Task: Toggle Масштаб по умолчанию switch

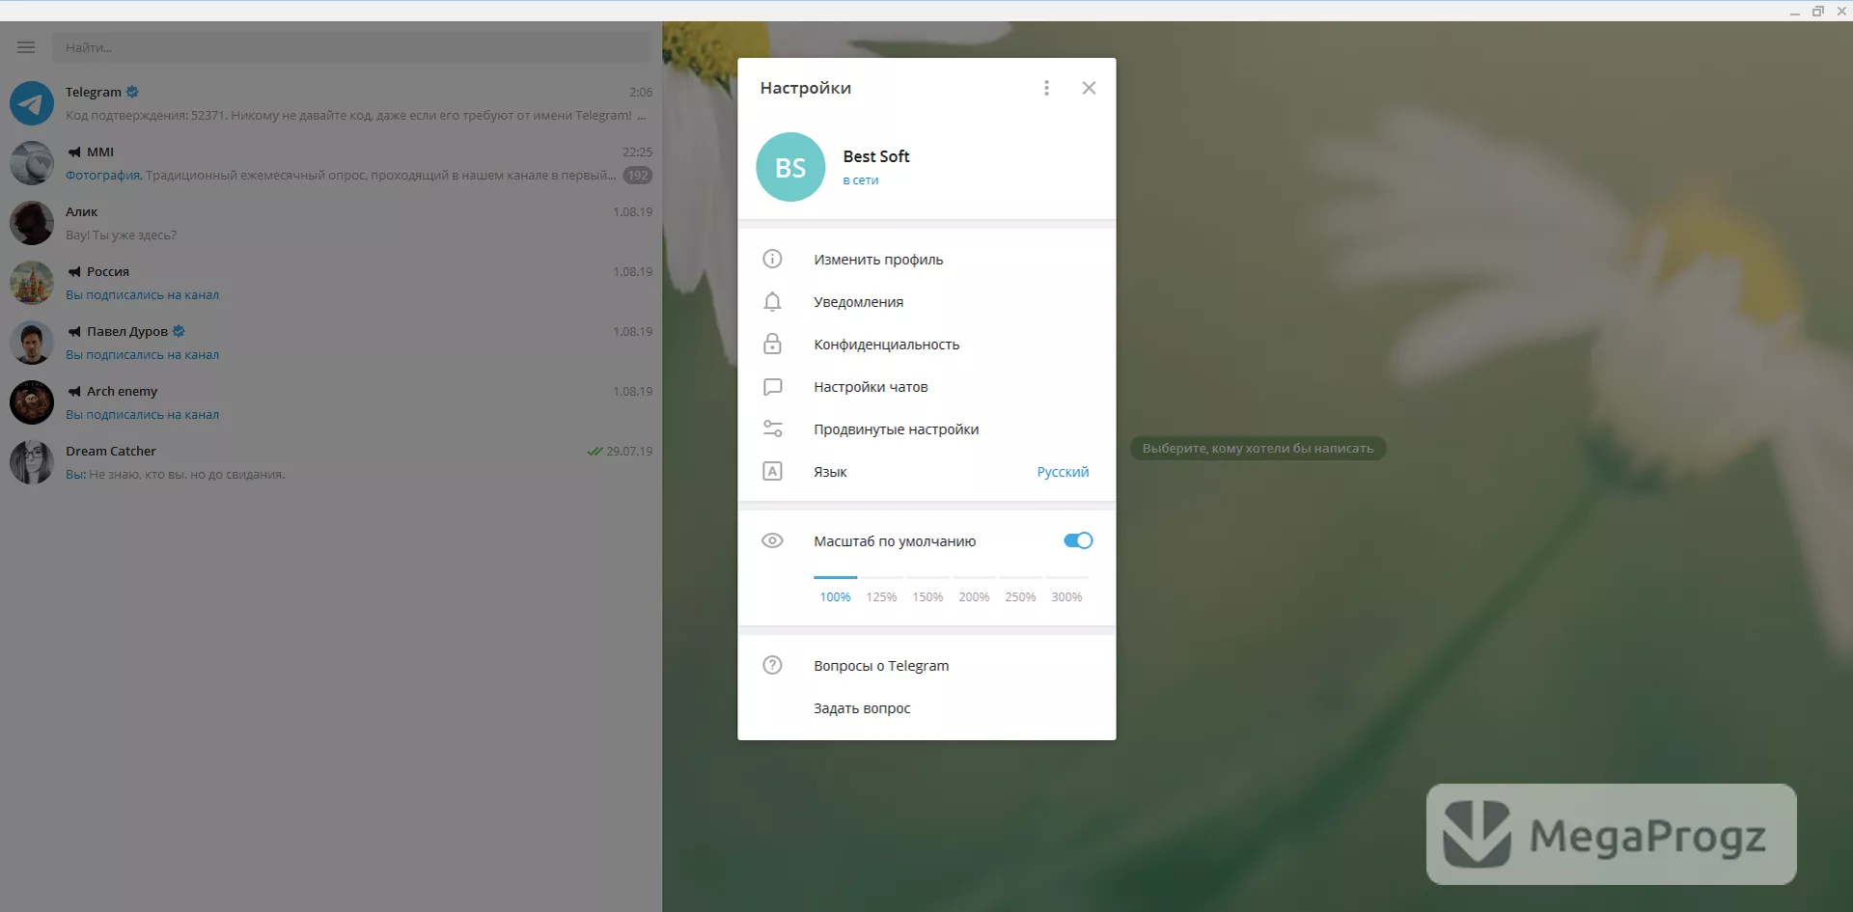Action: tap(1078, 540)
